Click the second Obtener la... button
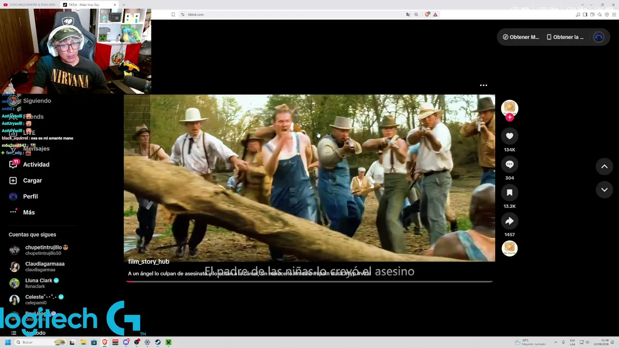619x348 pixels. point(565,37)
